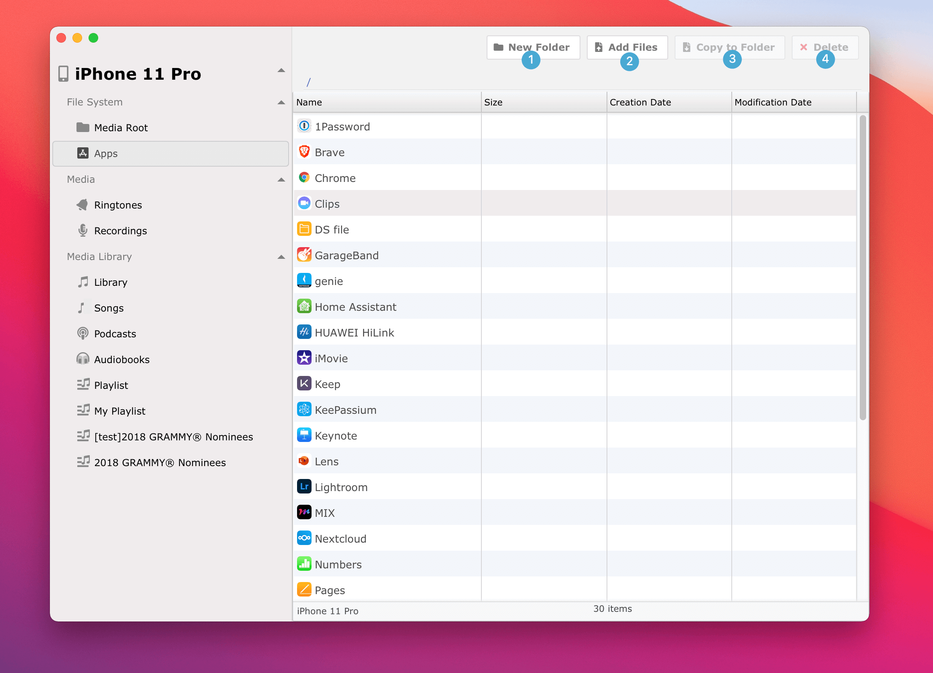This screenshot has width=933, height=673.
Task: Click the DS file folder icon
Action: 304,229
